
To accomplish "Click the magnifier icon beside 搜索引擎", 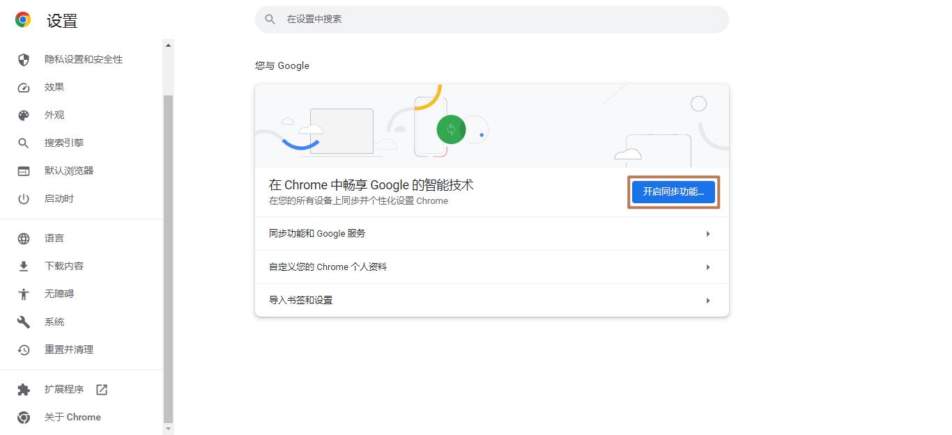I will (24, 143).
